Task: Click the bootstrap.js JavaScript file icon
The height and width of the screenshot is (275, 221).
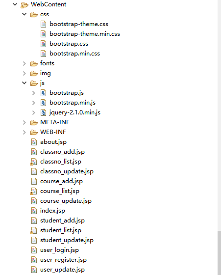Action: [43, 93]
